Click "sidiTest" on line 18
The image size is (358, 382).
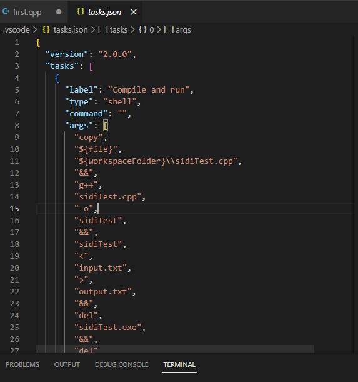[x=98, y=244]
